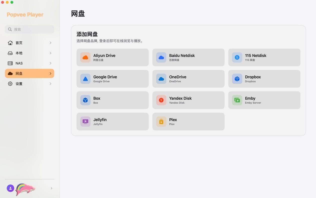Viewport: 316px width, 198px height.
Task: Select the Emby Server card
Action: click(264, 100)
